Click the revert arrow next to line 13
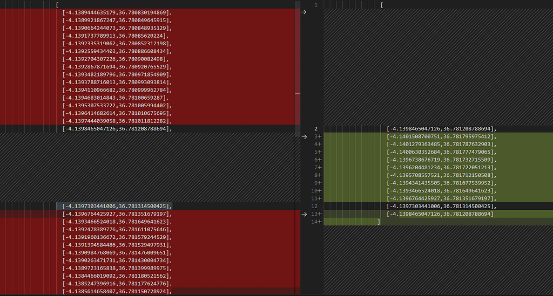553x296 pixels. click(x=304, y=214)
